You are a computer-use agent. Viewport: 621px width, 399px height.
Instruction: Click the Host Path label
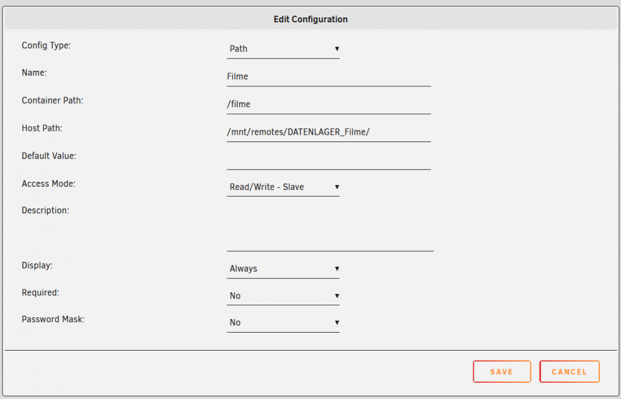coord(42,128)
